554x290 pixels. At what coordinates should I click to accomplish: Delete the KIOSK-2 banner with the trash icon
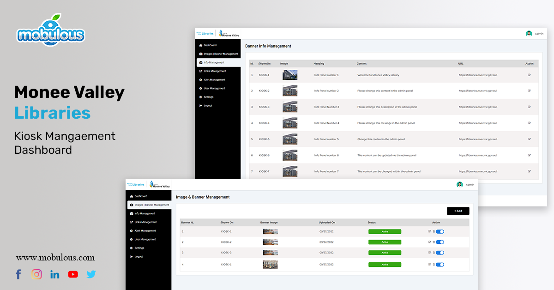pos(434,242)
